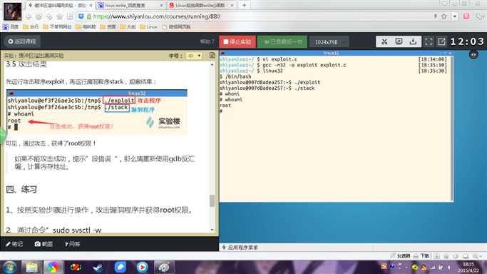This screenshot has width=487, height=274.
Task: Click the scroll down arrow of instruction panel
Action: (x=212, y=230)
